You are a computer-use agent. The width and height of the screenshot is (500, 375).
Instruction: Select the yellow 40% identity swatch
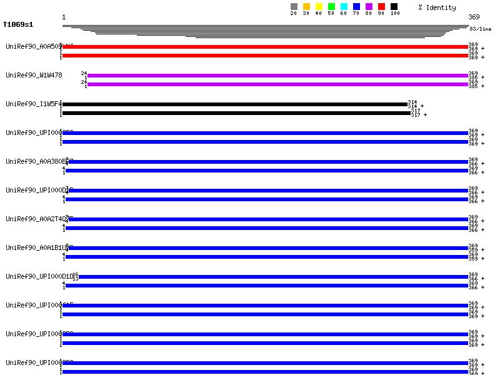click(319, 7)
